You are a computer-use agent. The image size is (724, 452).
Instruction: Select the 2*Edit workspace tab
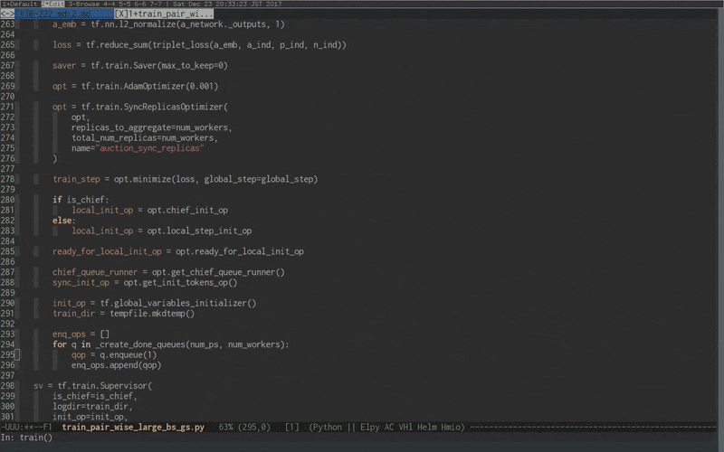click(x=52, y=4)
